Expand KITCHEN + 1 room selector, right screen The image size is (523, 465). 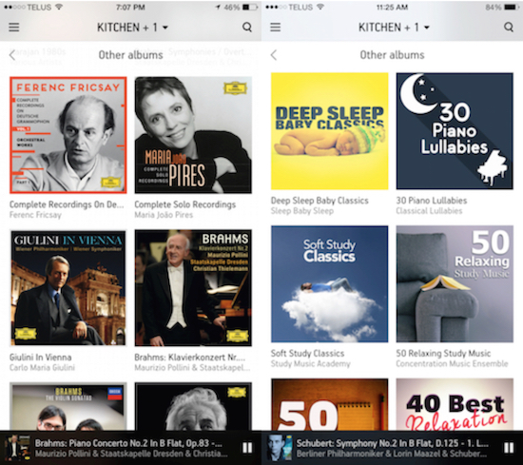tap(394, 28)
